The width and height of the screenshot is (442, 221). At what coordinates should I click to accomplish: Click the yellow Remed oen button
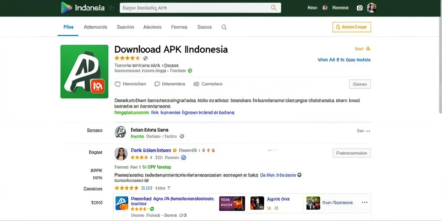351,27
